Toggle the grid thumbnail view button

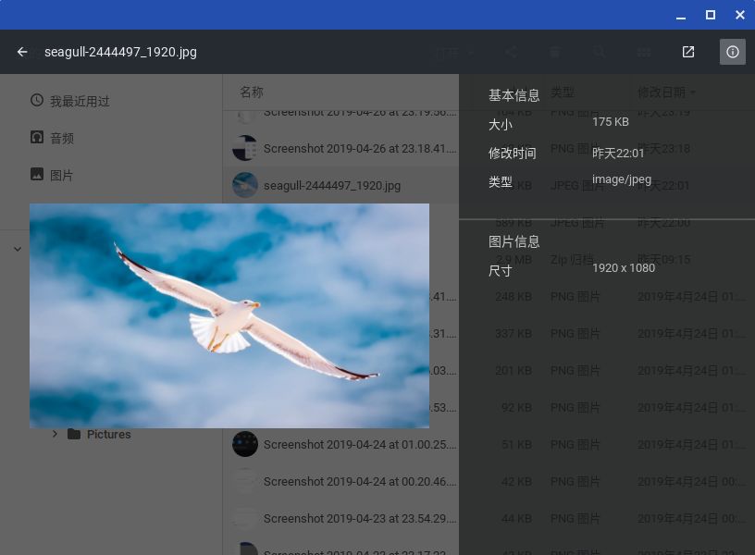point(644,53)
